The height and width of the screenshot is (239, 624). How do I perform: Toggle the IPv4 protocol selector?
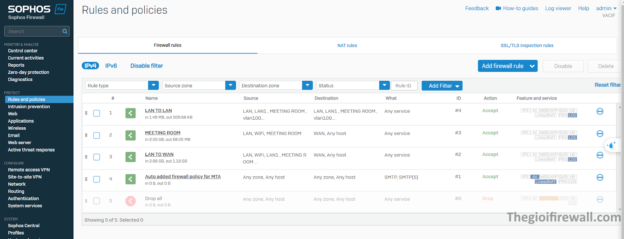tap(90, 66)
